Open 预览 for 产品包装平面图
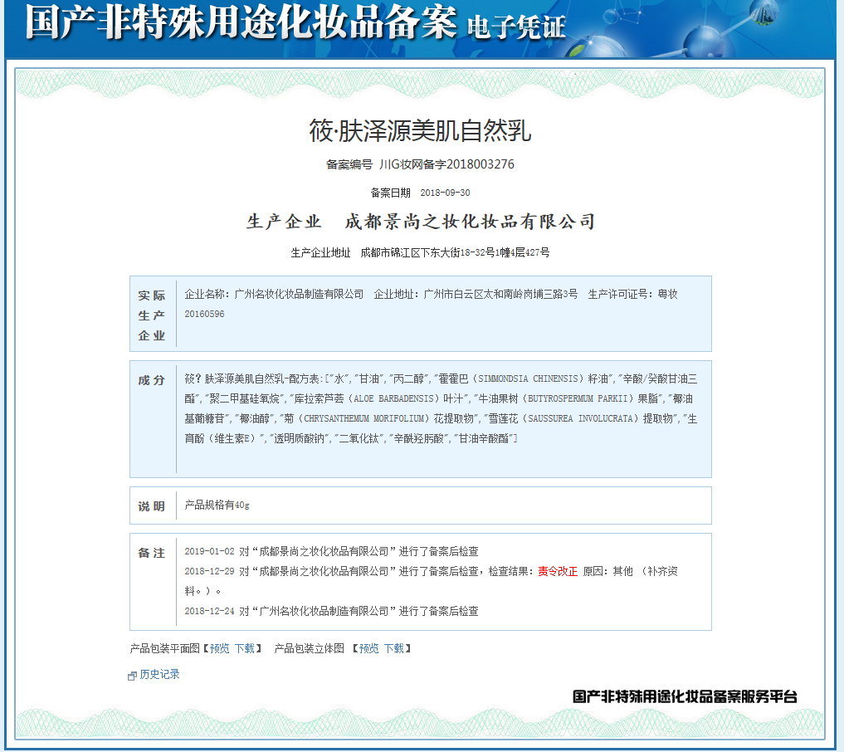The height and width of the screenshot is (752, 844). [x=218, y=649]
